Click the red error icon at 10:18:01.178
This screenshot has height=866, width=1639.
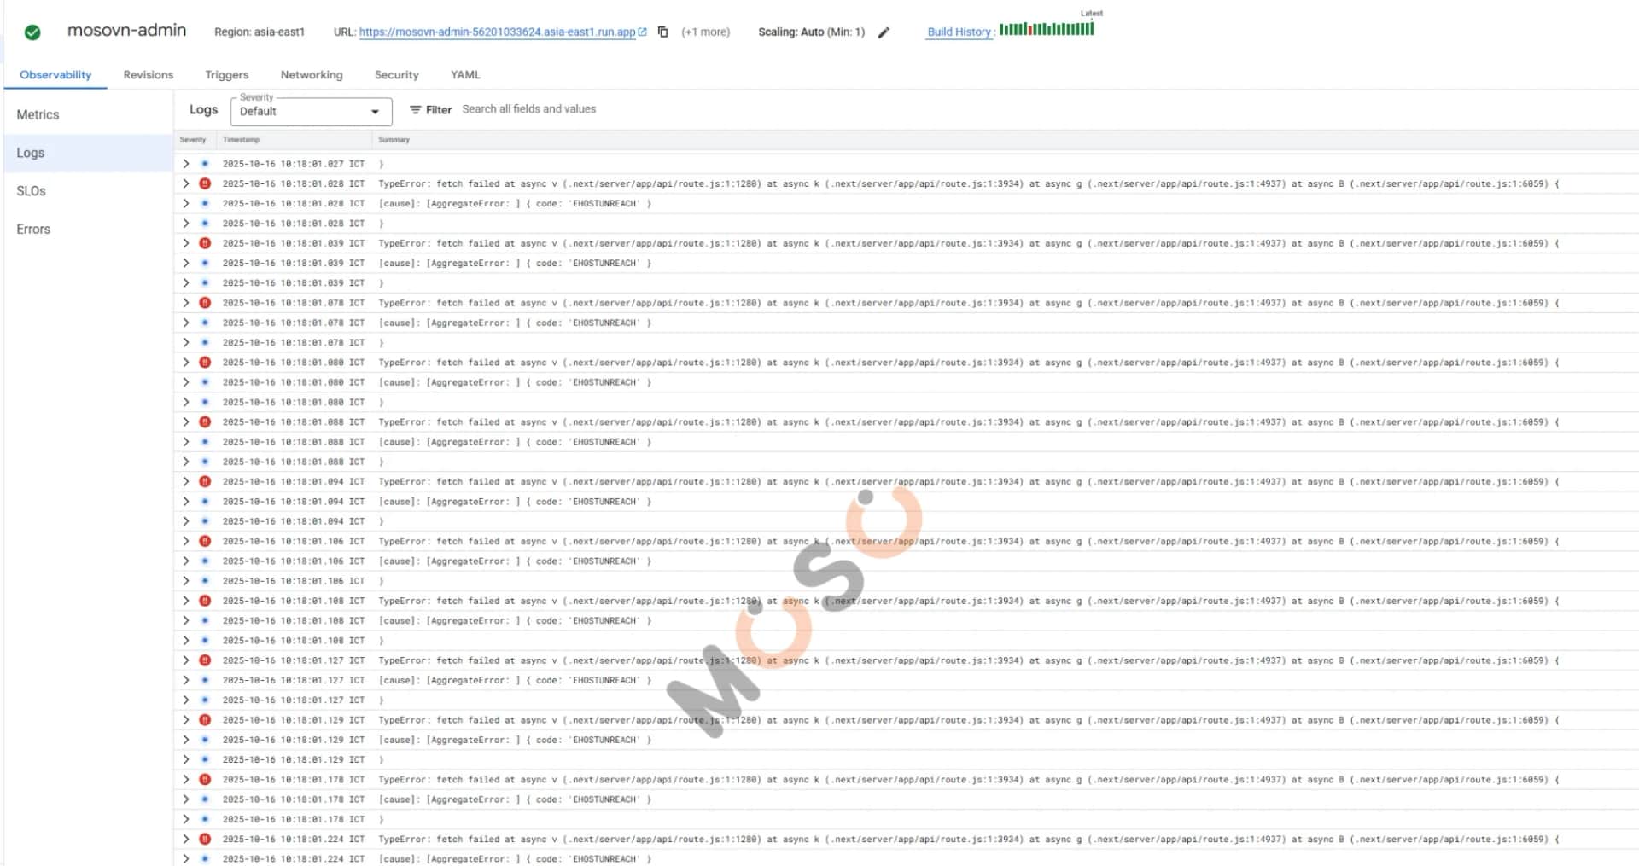205,780
